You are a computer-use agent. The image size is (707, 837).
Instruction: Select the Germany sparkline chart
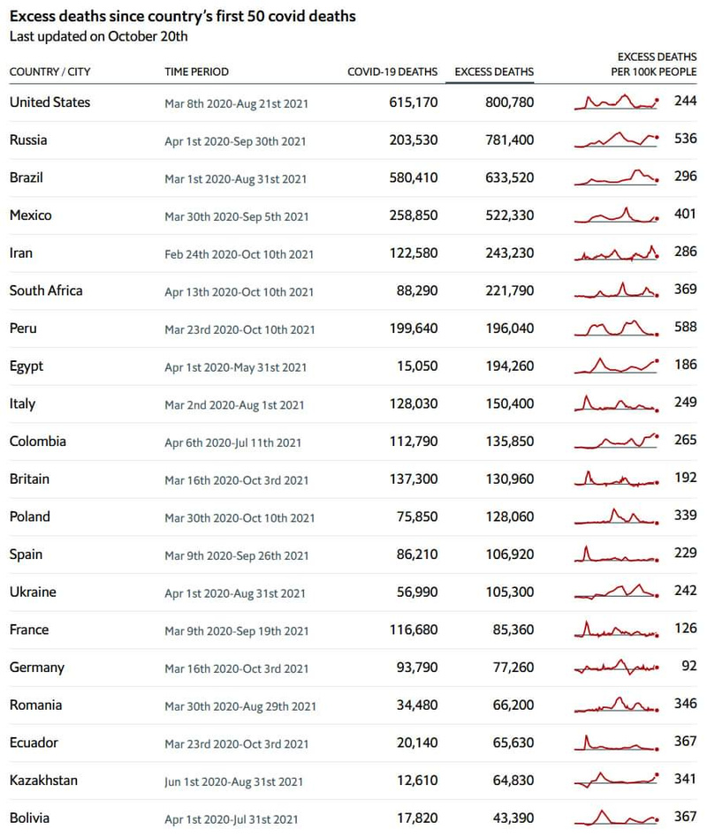click(x=616, y=667)
